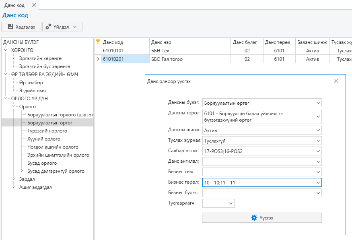
Task: Select Түрээсийн орлого tree item
Action: pos(47,131)
